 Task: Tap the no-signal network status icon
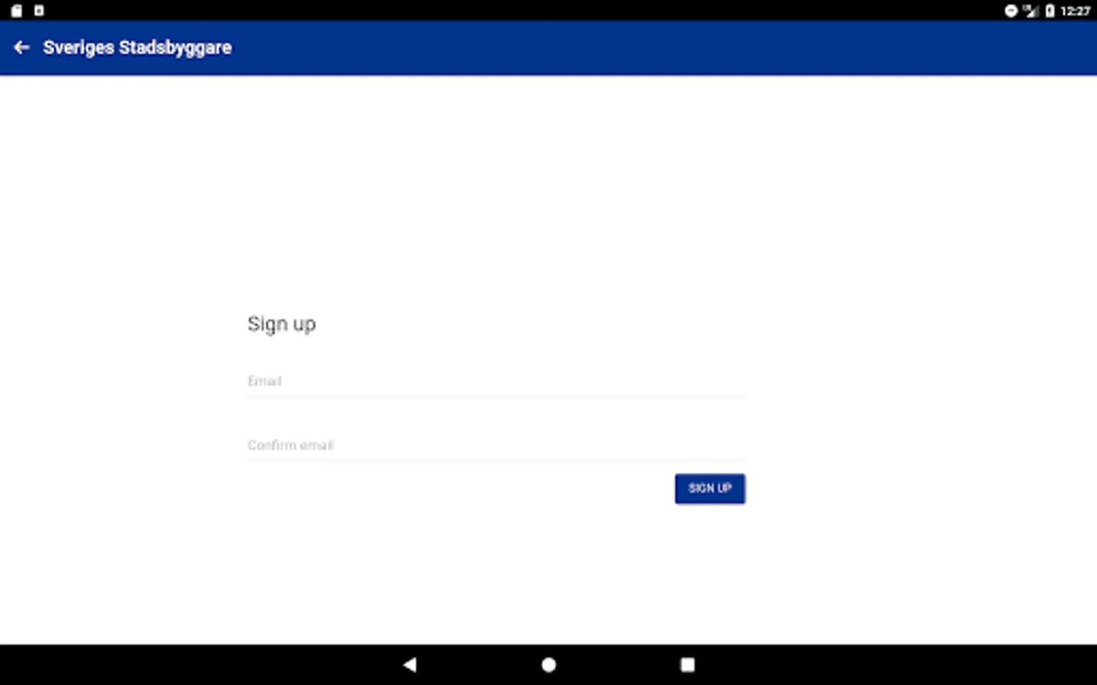(x=1031, y=11)
